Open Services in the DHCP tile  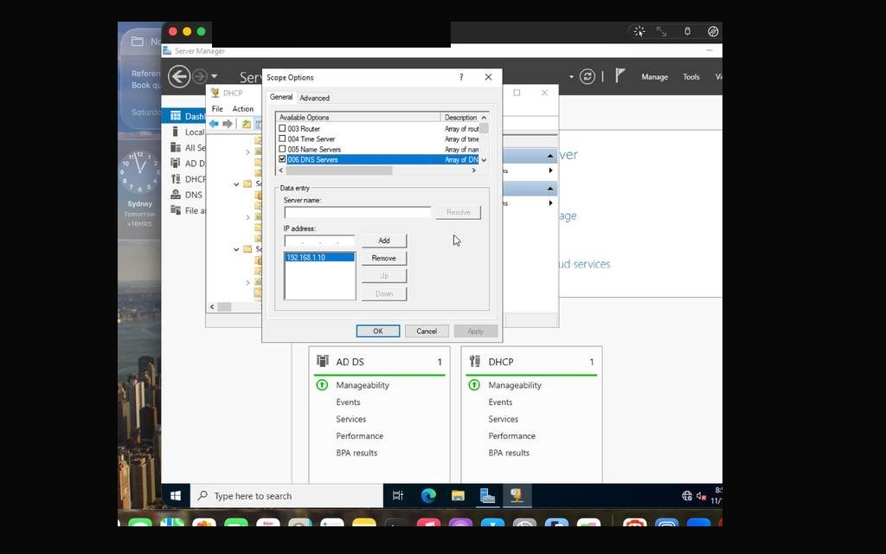click(503, 419)
